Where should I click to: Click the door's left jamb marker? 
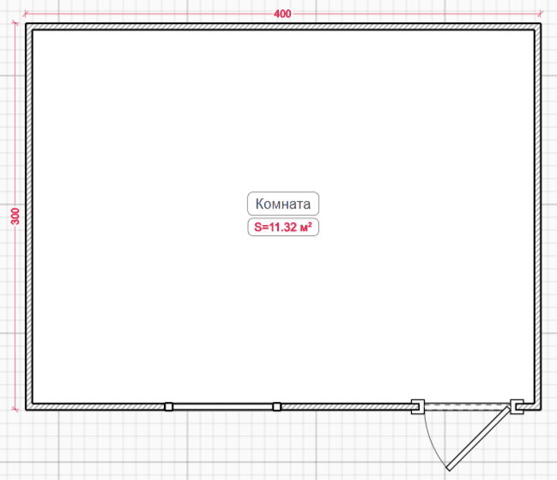pos(418,406)
